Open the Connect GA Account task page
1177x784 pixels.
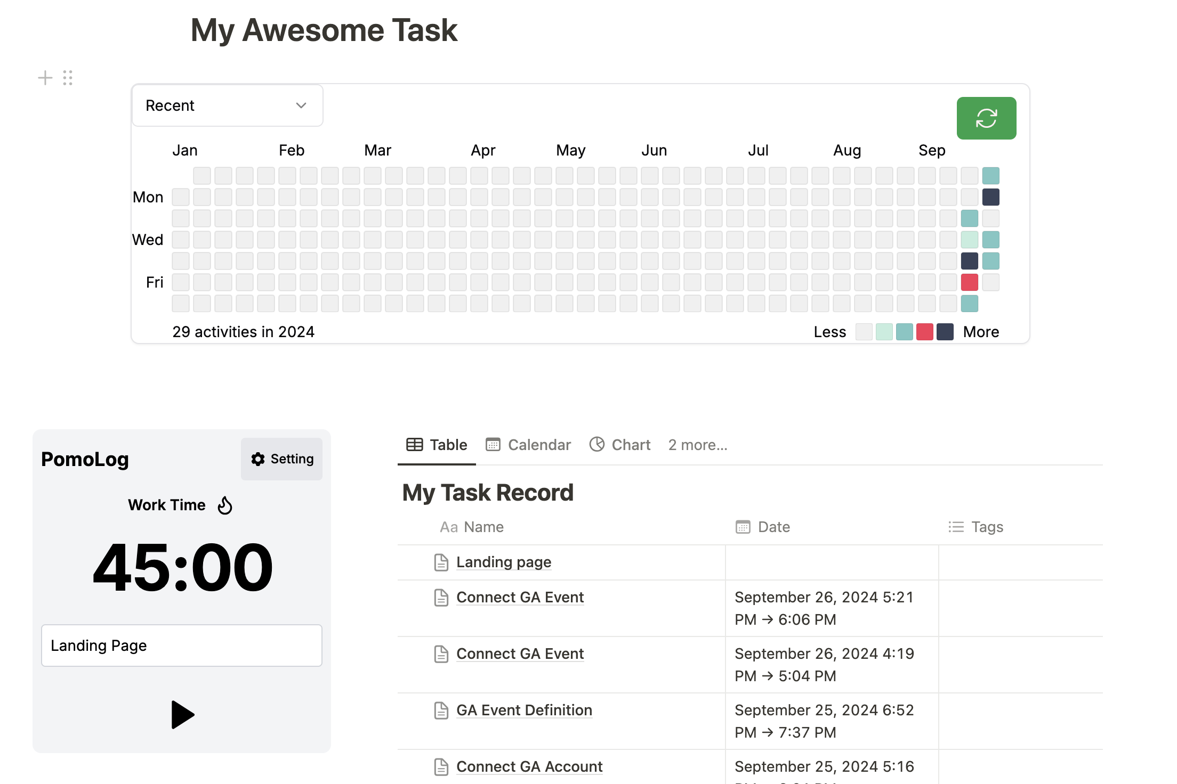point(529,766)
